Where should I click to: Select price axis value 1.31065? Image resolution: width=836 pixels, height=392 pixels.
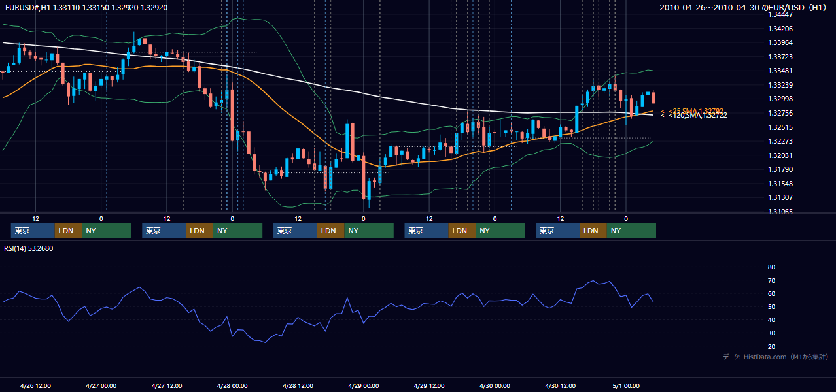coord(780,212)
